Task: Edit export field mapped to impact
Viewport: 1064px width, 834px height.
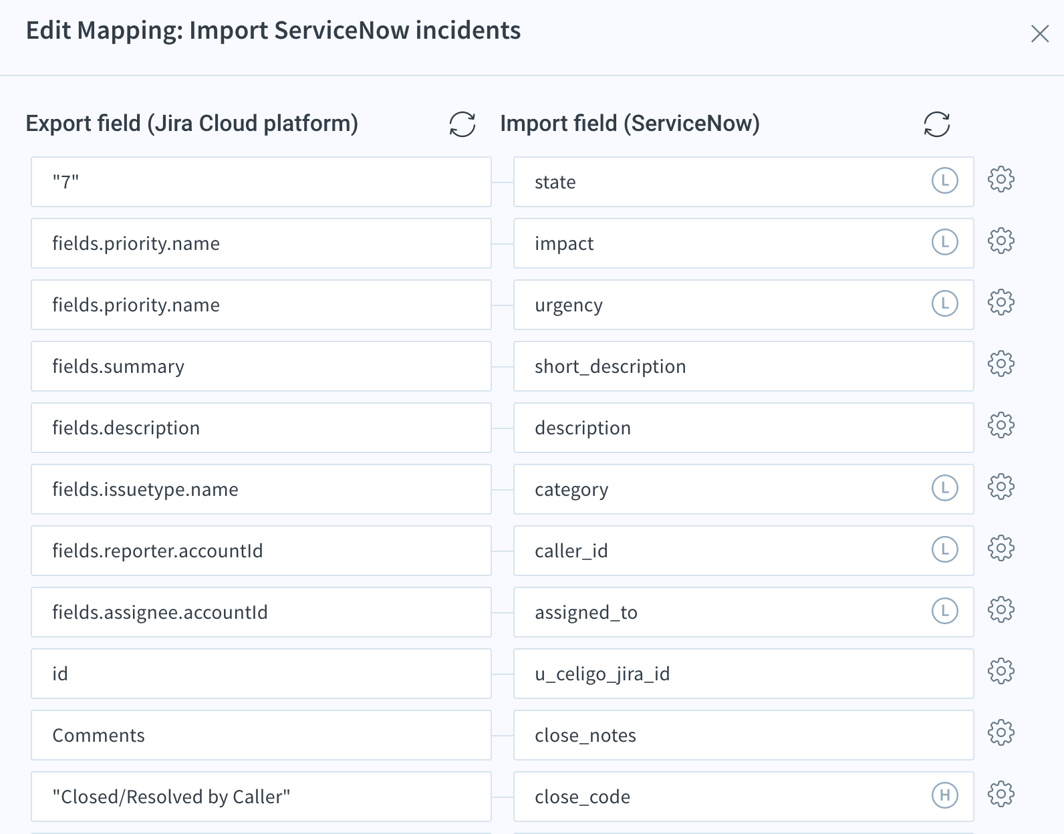Action: coord(261,243)
